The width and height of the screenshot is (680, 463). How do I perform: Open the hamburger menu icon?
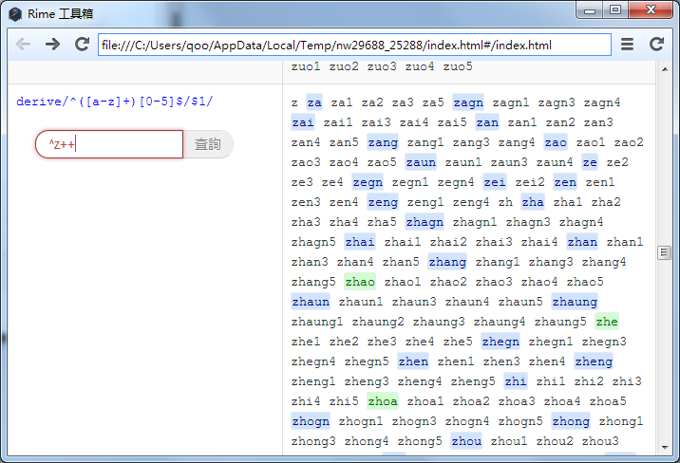point(628,45)
